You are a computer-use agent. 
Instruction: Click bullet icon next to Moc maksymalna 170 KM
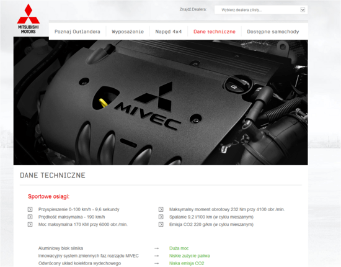30,224
